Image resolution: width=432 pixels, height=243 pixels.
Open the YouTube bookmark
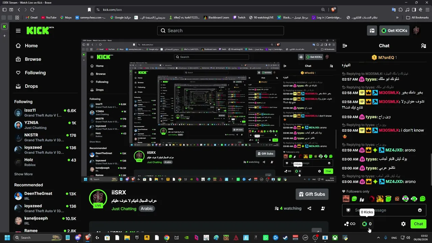pyautogui.click(x=49, y=18)
